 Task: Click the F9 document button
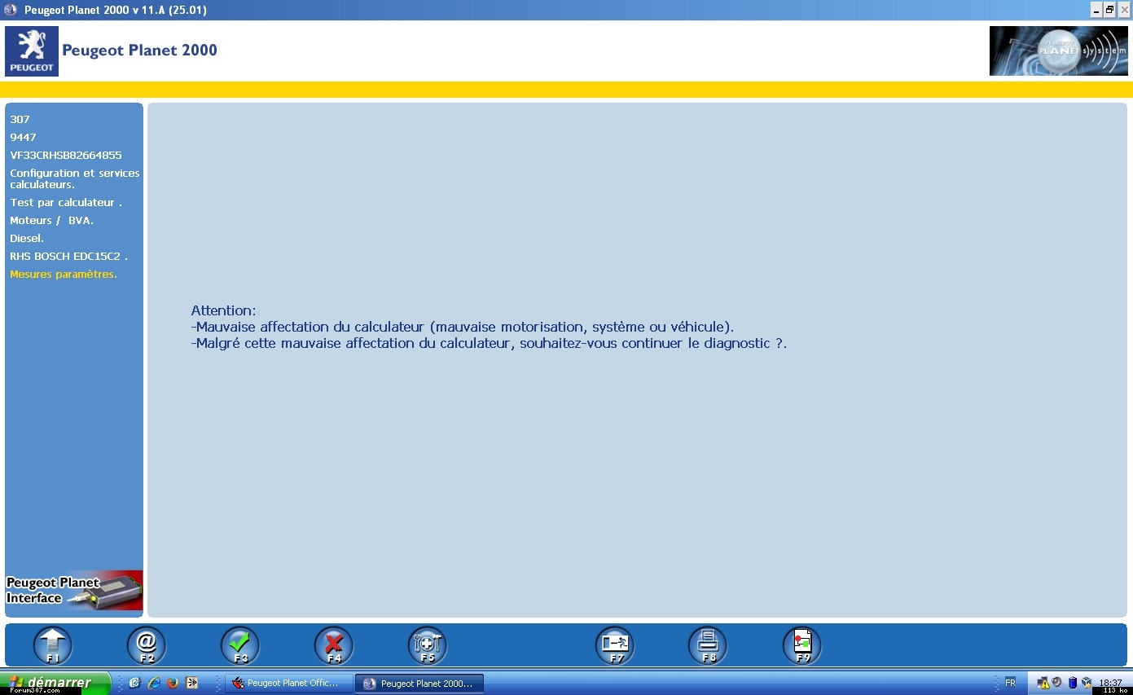click(x=802, y=645)
